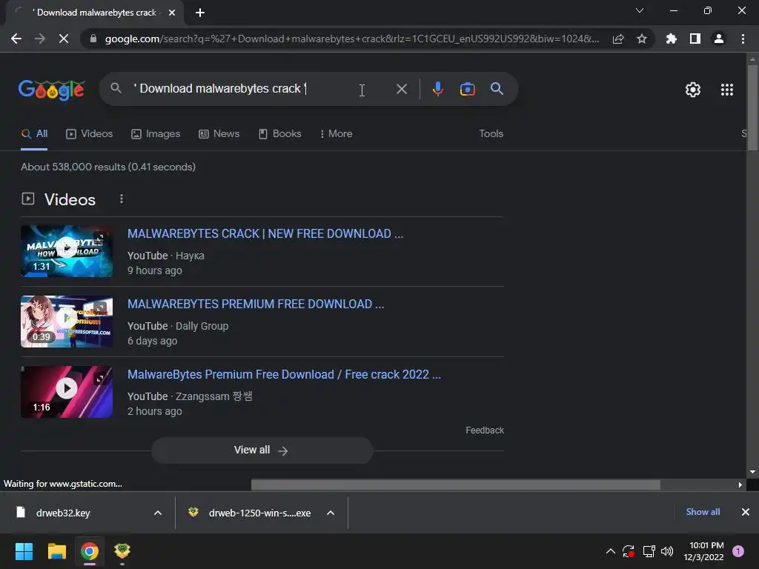
Task: Play the 0:39 video thumbnail
Action: click(x=67, y=322)
